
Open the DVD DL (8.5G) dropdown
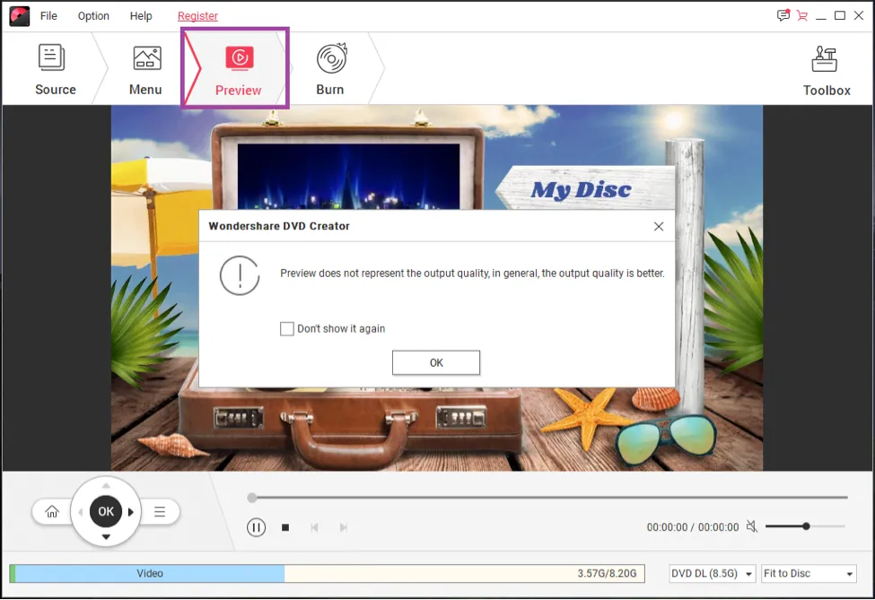pyautogui.click(x=713, y=573)
